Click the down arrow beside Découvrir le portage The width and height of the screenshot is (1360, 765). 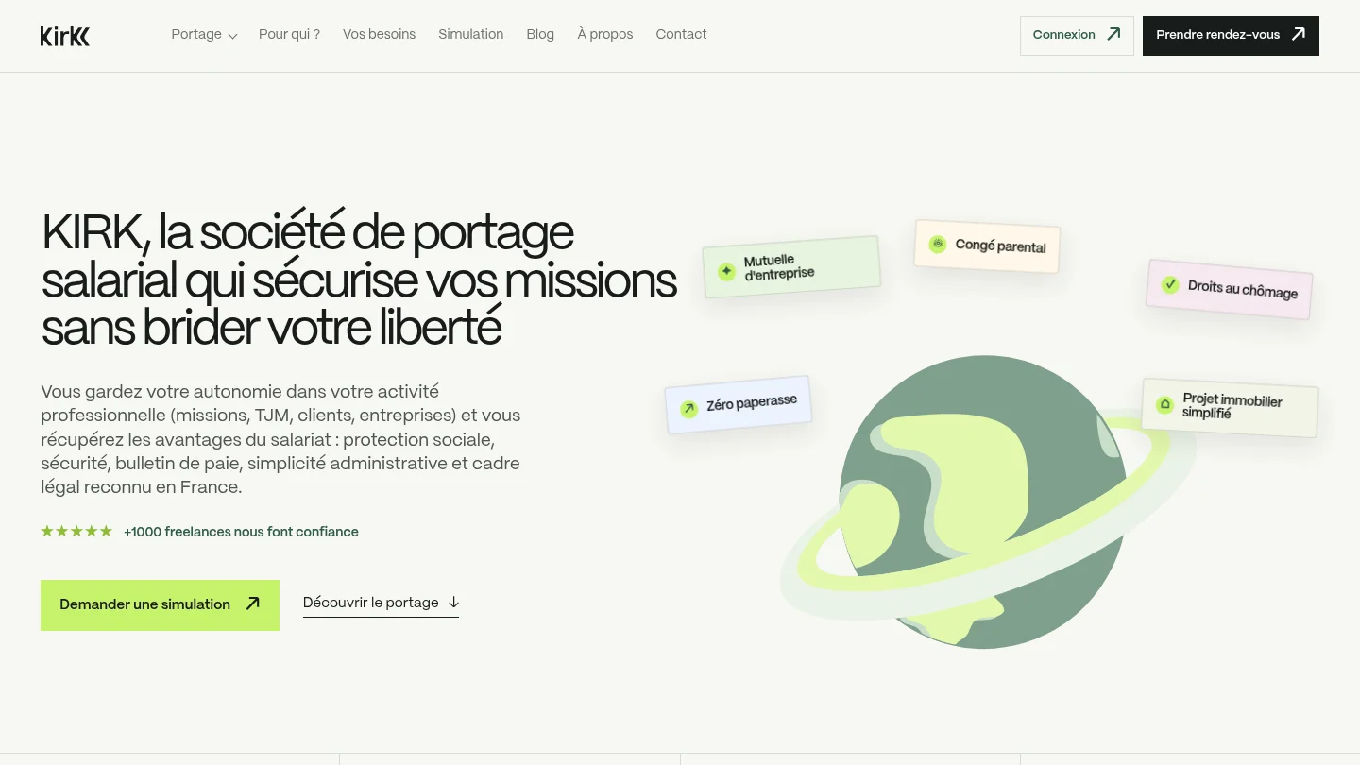pos(453,602)
